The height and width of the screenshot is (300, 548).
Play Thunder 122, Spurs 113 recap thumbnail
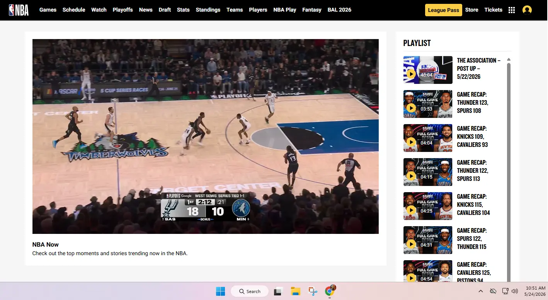(428, 172)
